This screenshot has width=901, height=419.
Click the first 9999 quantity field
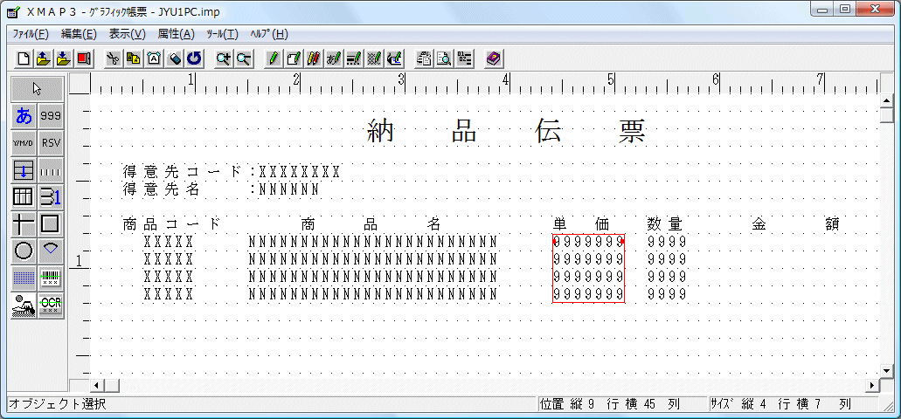tap(667, 242)
